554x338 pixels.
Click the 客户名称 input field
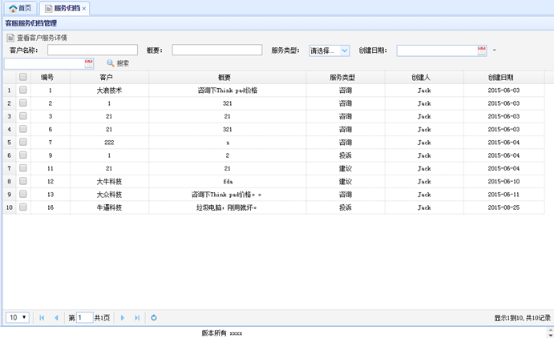(x=92, y=50)
